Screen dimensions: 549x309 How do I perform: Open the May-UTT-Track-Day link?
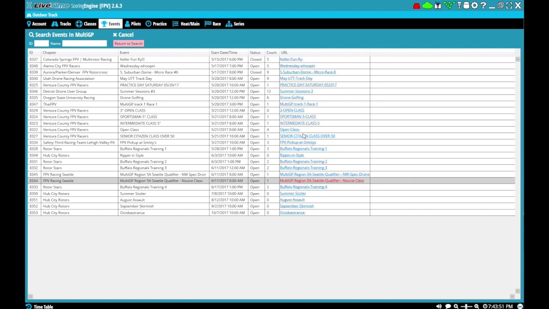tap(296, 79)
